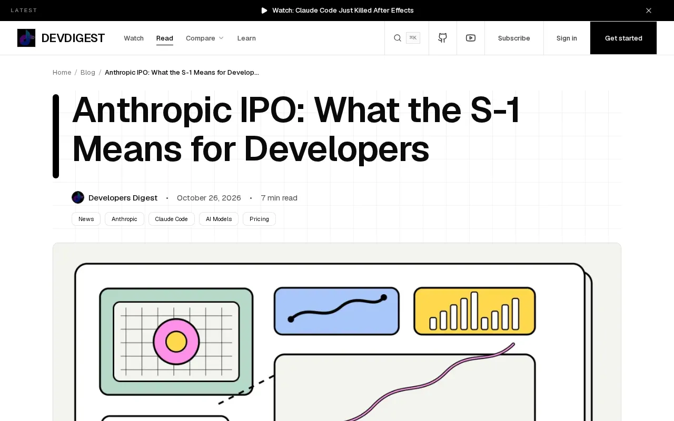Click the LATEST label in the banner
The height and width of the screenshot is (421, 674).
24,11
